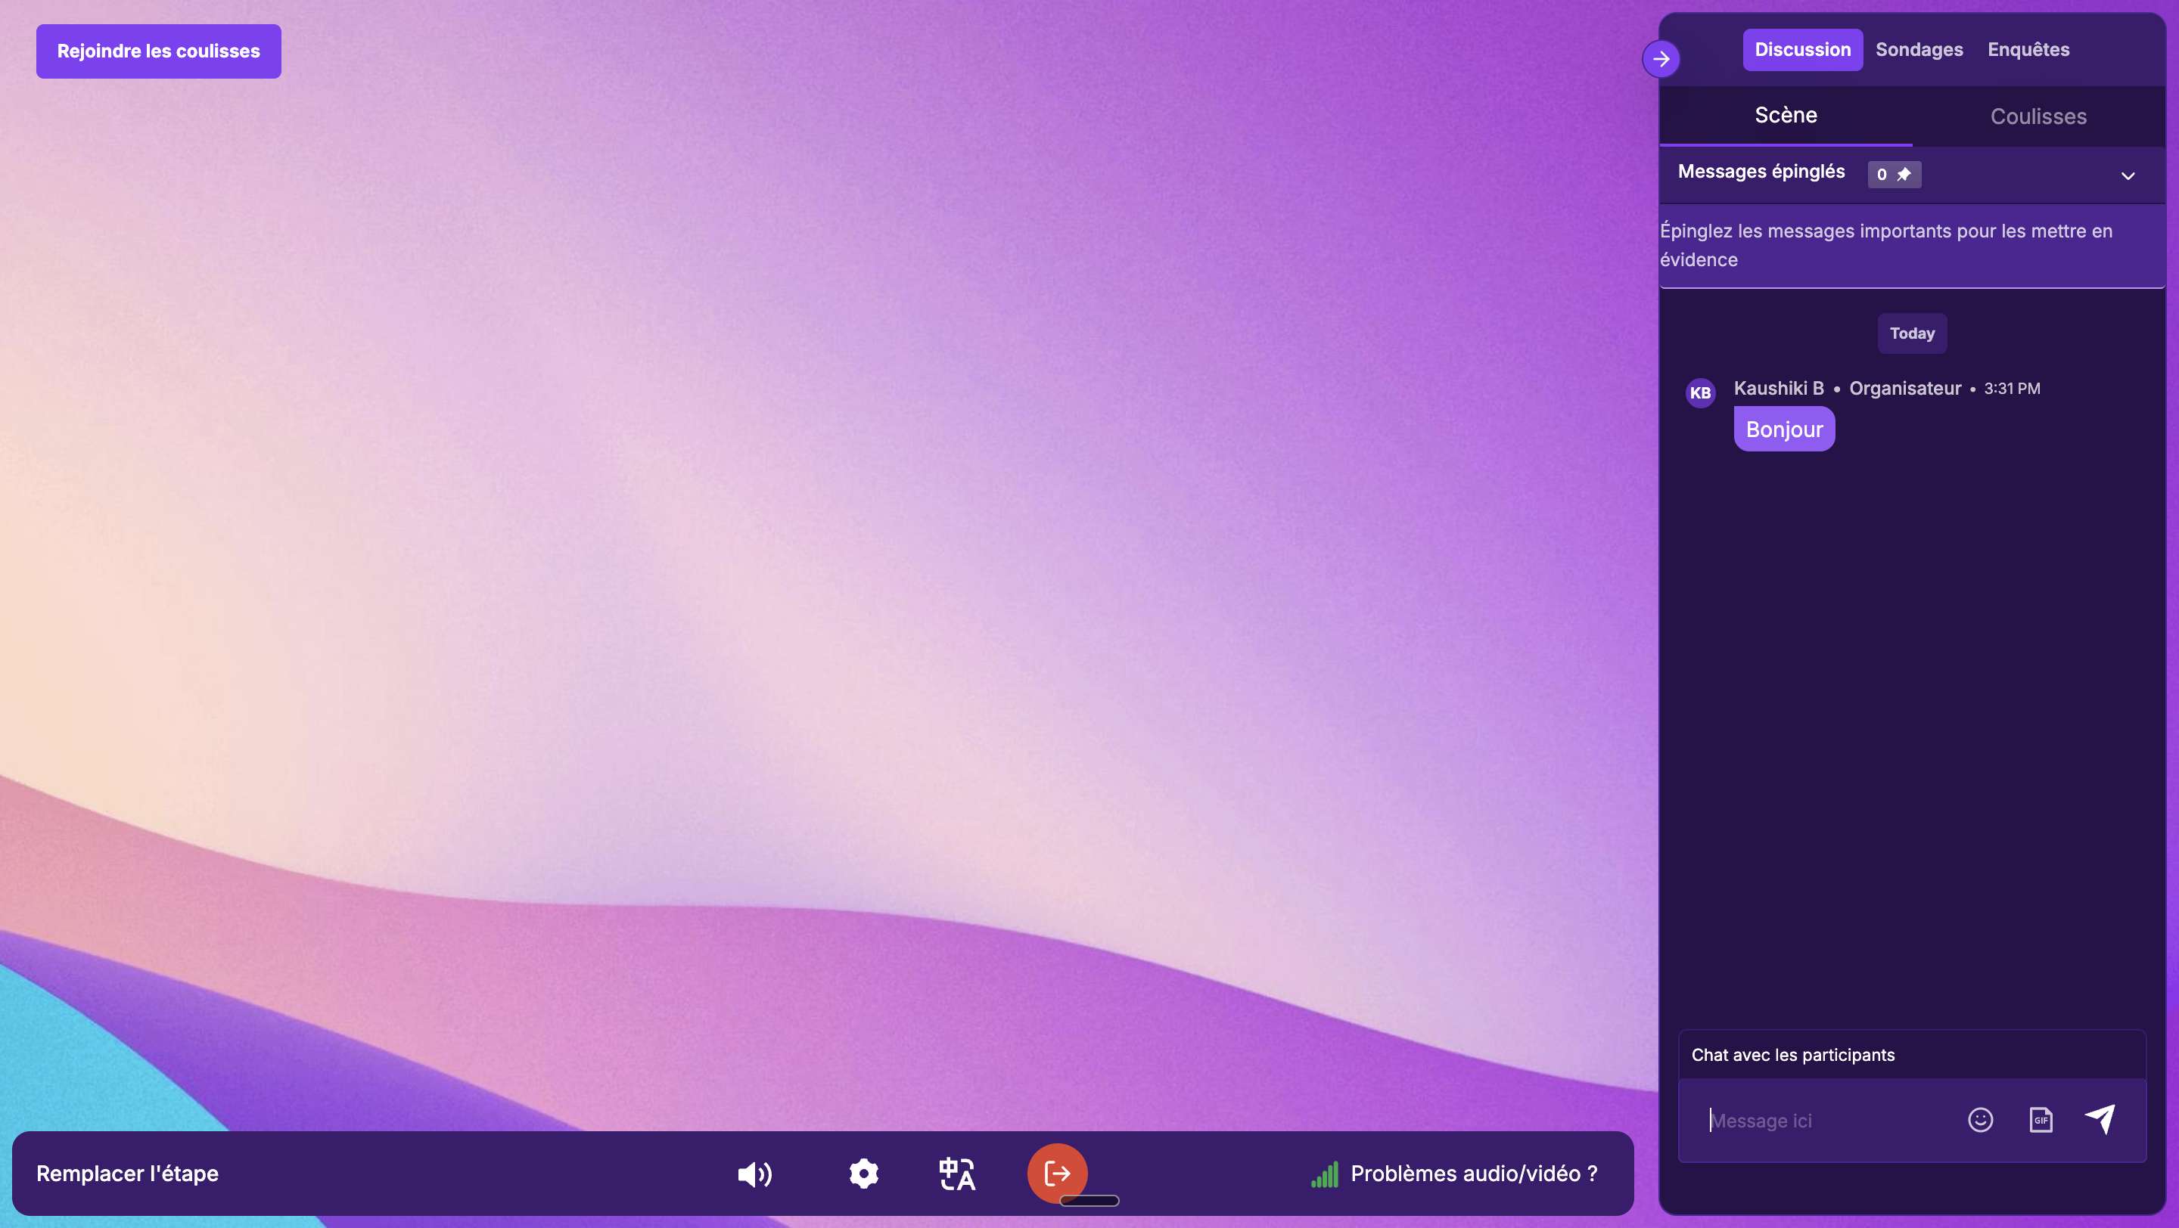Image resolution: width=2179 pixels, height=1228 pixels.
Task: Open the Enquêtes tab
Action: [x=2028, y=49]
